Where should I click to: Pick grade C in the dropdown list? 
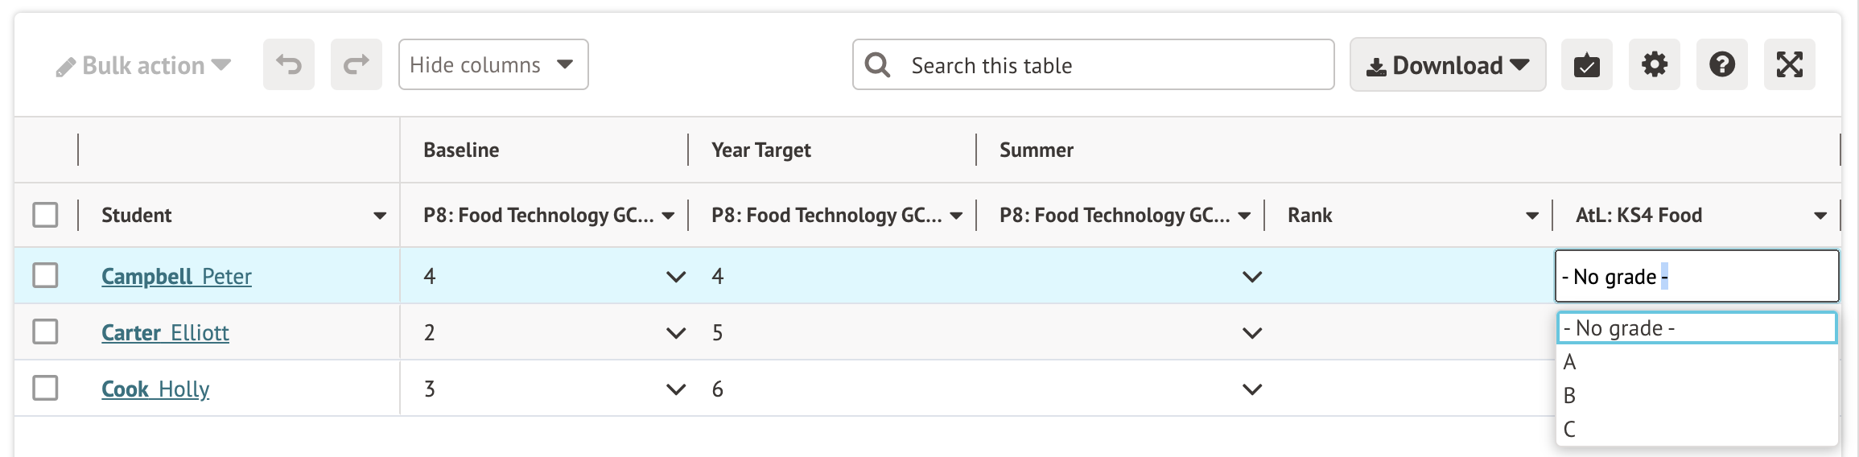(1570, 430)
